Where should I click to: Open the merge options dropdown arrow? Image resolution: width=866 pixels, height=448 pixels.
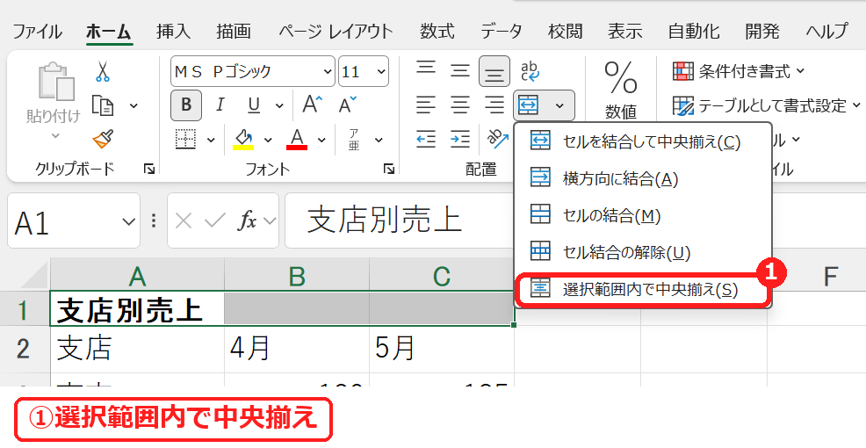[x=559, y=105]
